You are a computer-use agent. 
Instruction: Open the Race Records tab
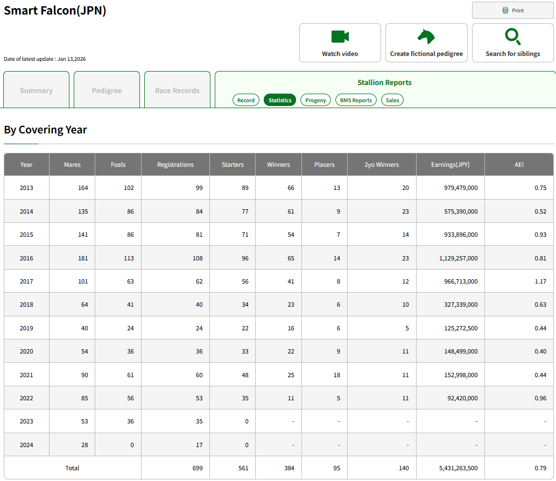coord(177,90)
